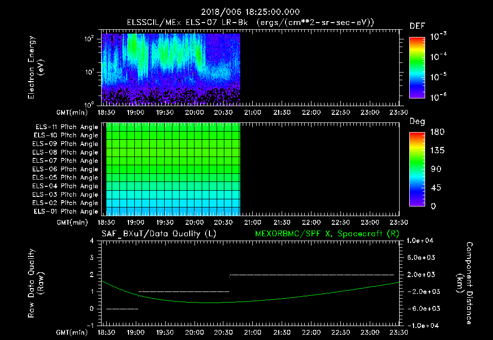
Task: Click the 18:30 label under the data quality panel
Action: tap(106, 332)
